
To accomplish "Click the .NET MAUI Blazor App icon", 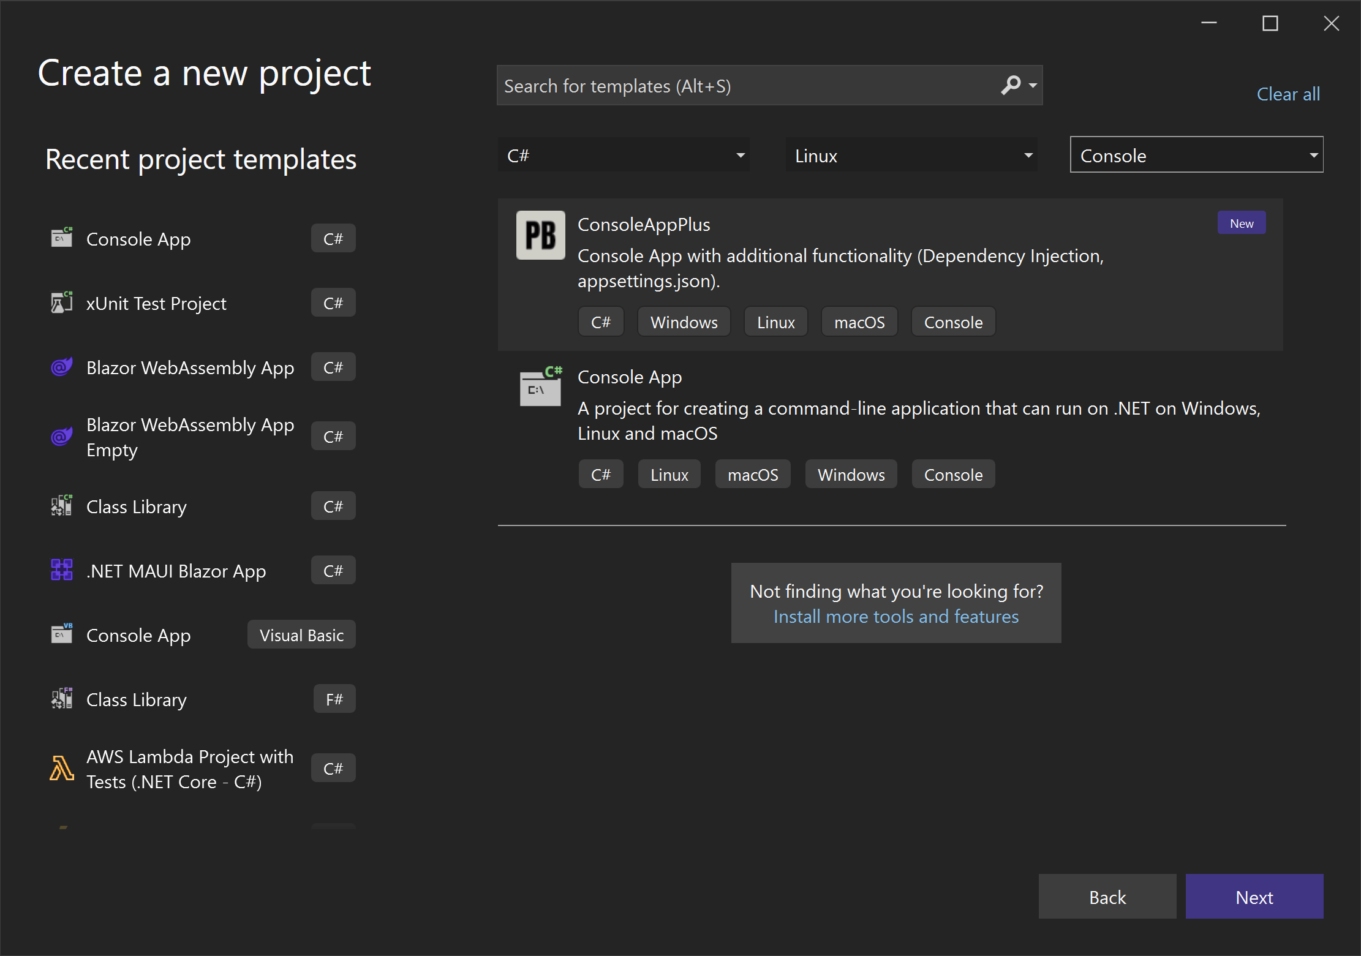I will 61,570.
